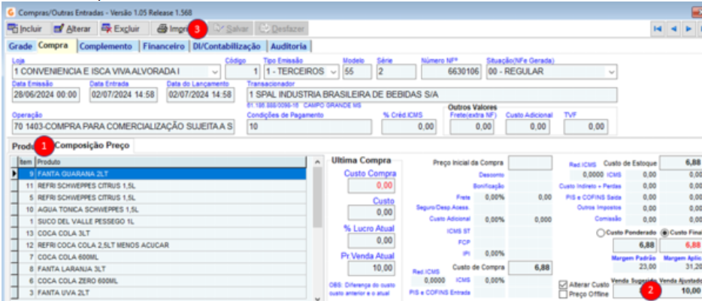Click the Série field
This screenshot has height=301, width=702.
[x=396, y=71]
